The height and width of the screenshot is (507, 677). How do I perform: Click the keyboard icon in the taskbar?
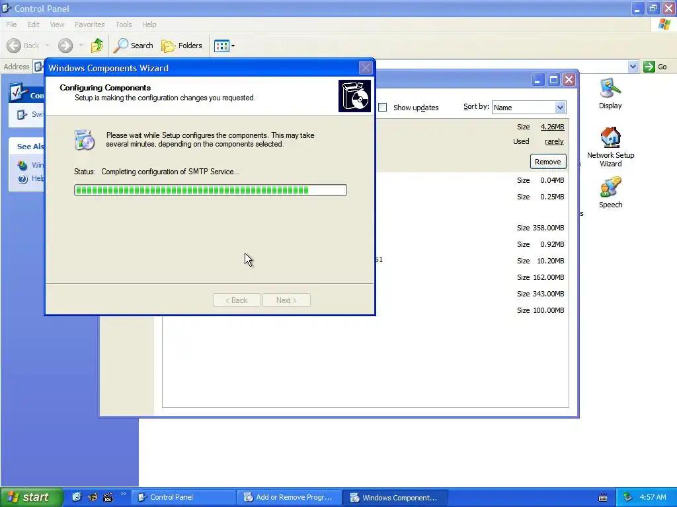(x=603, y=498)
